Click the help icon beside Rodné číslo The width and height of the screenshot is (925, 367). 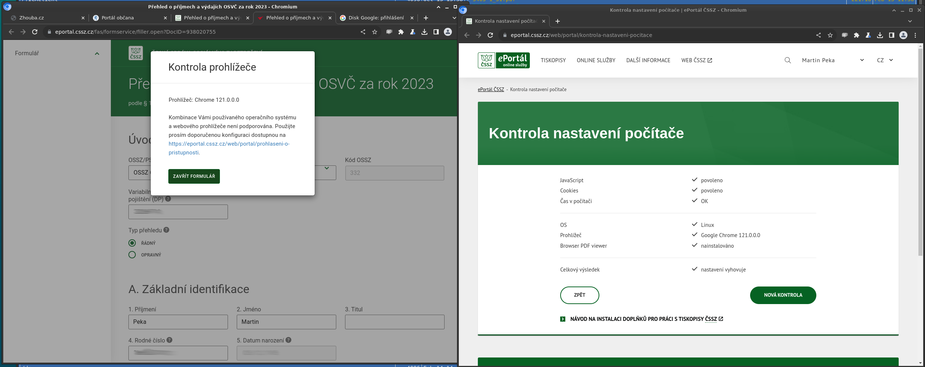tap(169, 340)
